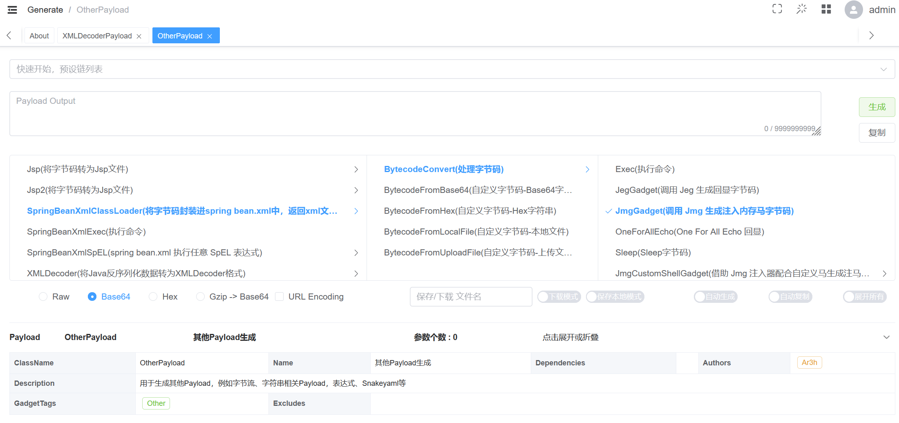Image resolution: width=899 pixels, height=423 pixels.
Task: Enable the URL Encoding checkbox
Action: pyautogui.click(x=280, y=297)
